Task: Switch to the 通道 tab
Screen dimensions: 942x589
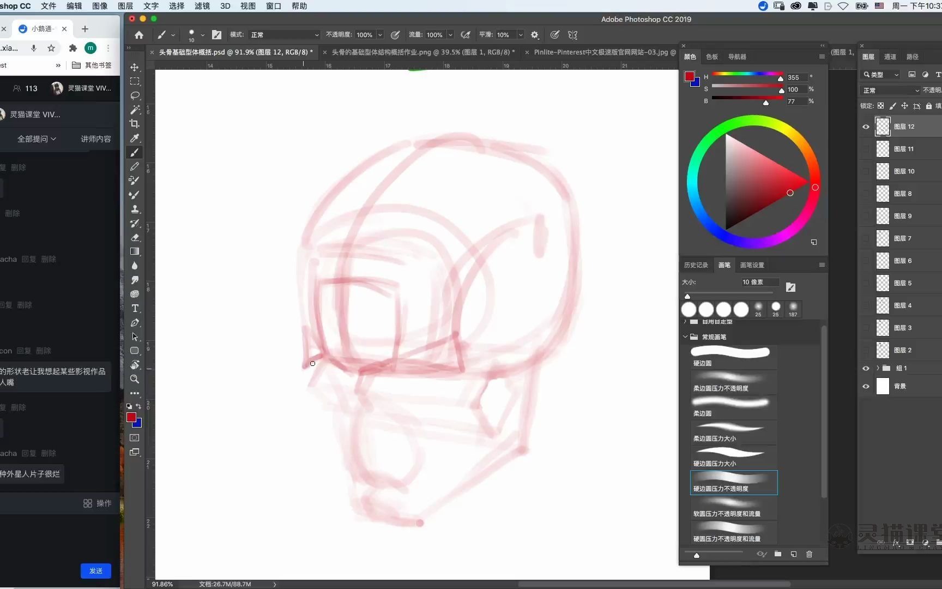Action: 890,57
